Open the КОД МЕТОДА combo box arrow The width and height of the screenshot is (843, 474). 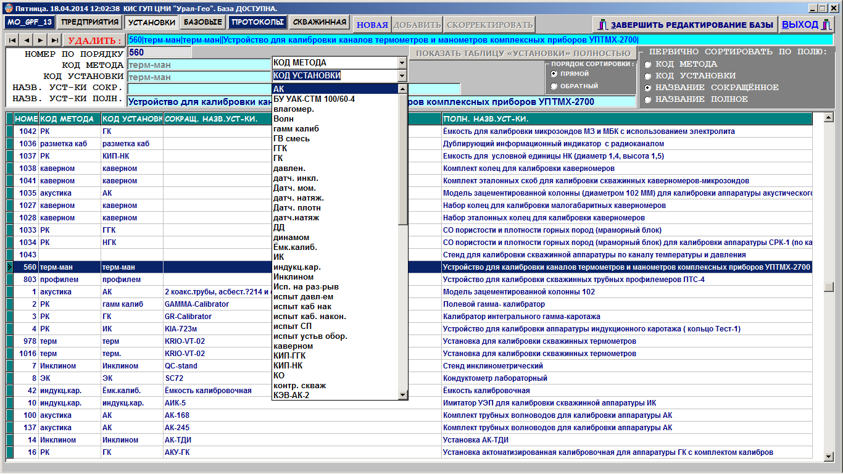[x=402, y=63]
